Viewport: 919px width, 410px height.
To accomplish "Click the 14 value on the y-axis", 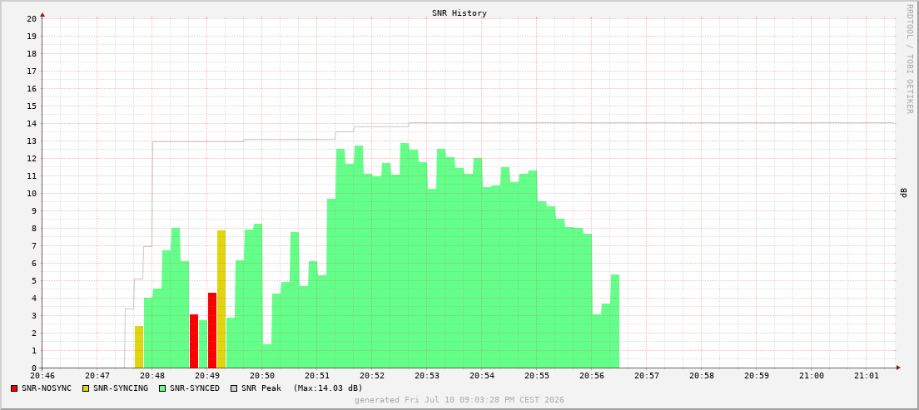I will (x=32, y=124).
